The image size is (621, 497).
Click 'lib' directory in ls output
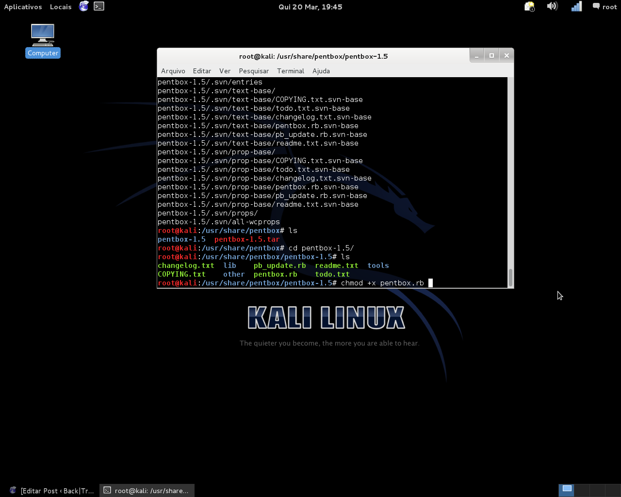[229, 265]
